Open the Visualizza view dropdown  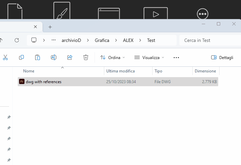[x=149, y=57]
